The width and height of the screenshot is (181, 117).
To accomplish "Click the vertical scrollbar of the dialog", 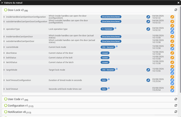I will coord(180,49).
